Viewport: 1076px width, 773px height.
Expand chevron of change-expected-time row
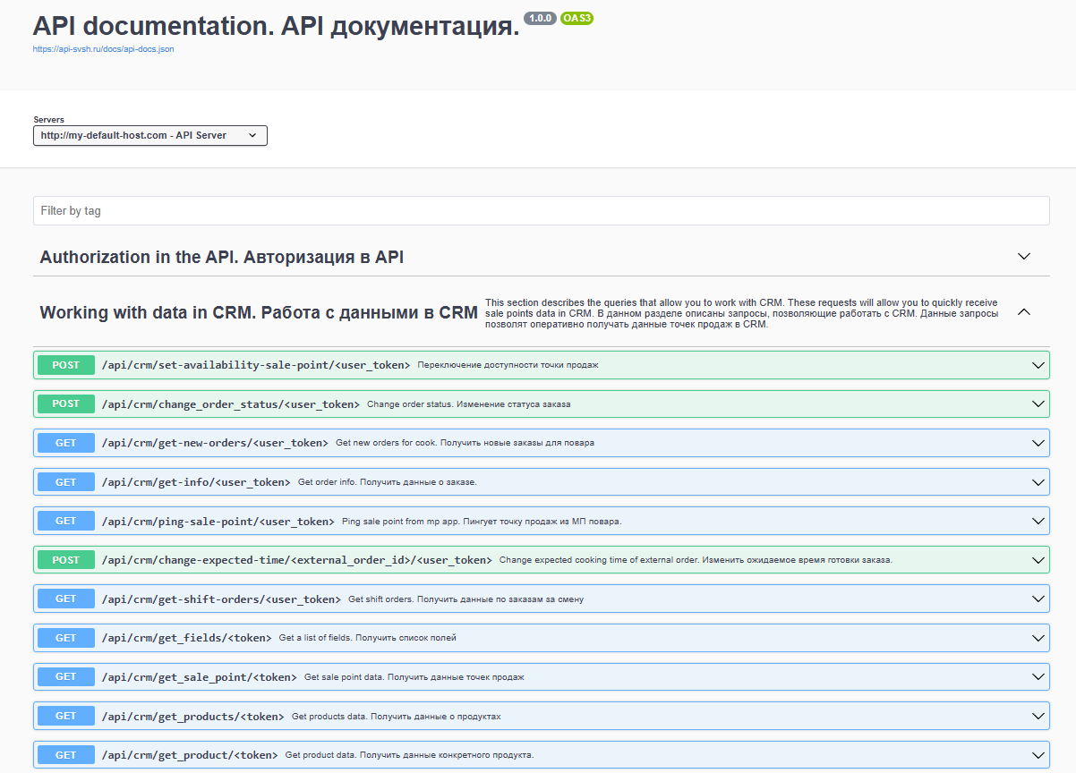[1038, 560]
